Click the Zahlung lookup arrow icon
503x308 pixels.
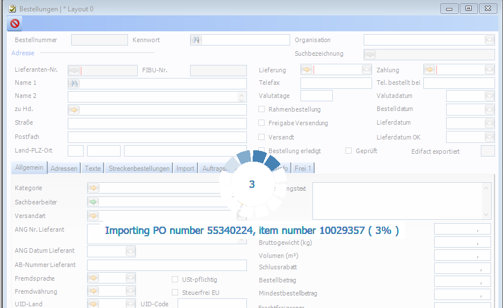[430, 69]
